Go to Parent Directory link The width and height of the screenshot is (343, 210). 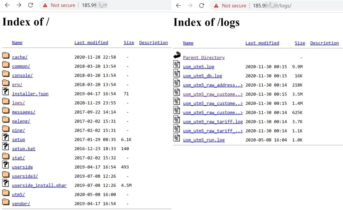pos(204,57)
